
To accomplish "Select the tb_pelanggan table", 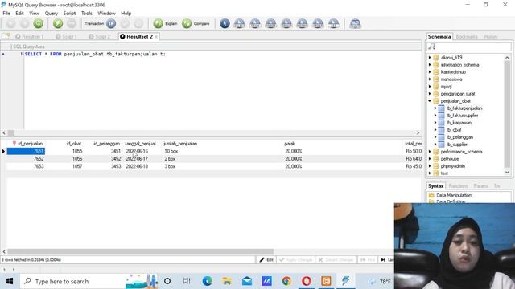I will click(459, 137).
